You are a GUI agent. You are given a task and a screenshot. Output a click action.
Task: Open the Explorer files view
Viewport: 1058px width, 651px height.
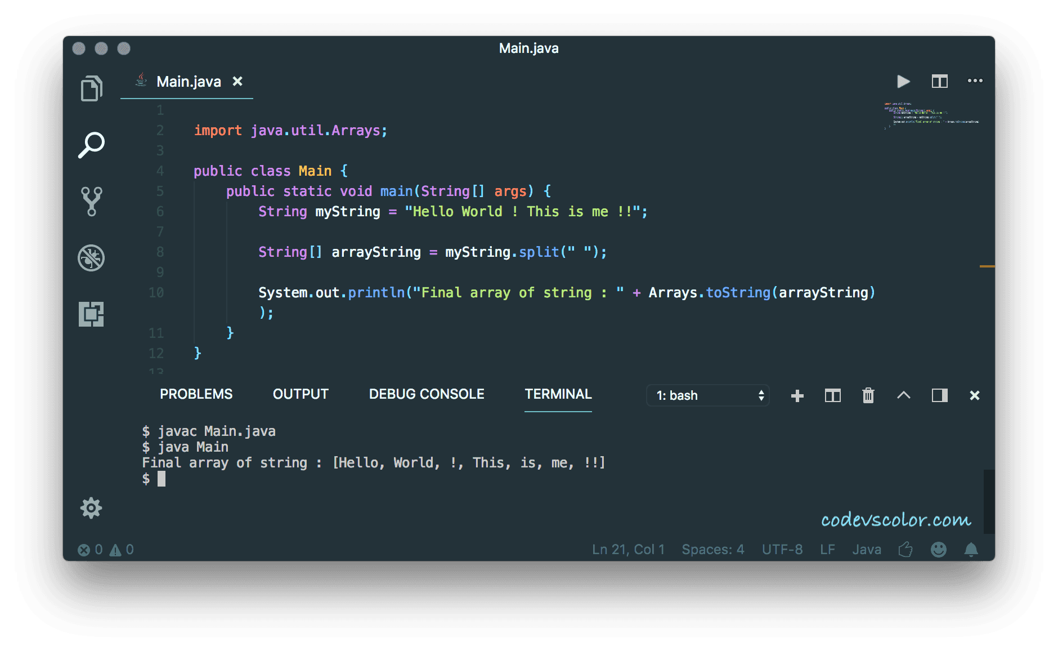tap(91, 88)
